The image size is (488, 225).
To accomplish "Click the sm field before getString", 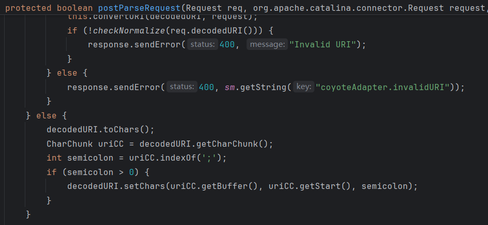I will click(x=230, y=87).
